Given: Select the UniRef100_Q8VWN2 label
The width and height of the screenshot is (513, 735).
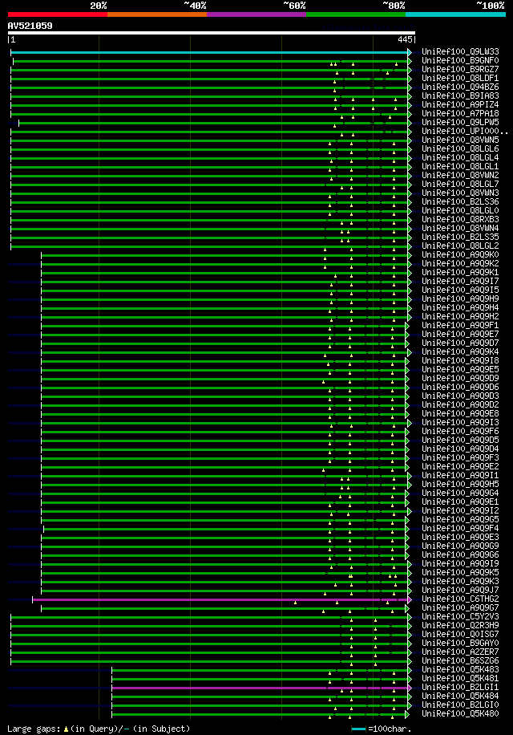Looking at the screenshot, I should pyautogui.click(x=460, y=175).
